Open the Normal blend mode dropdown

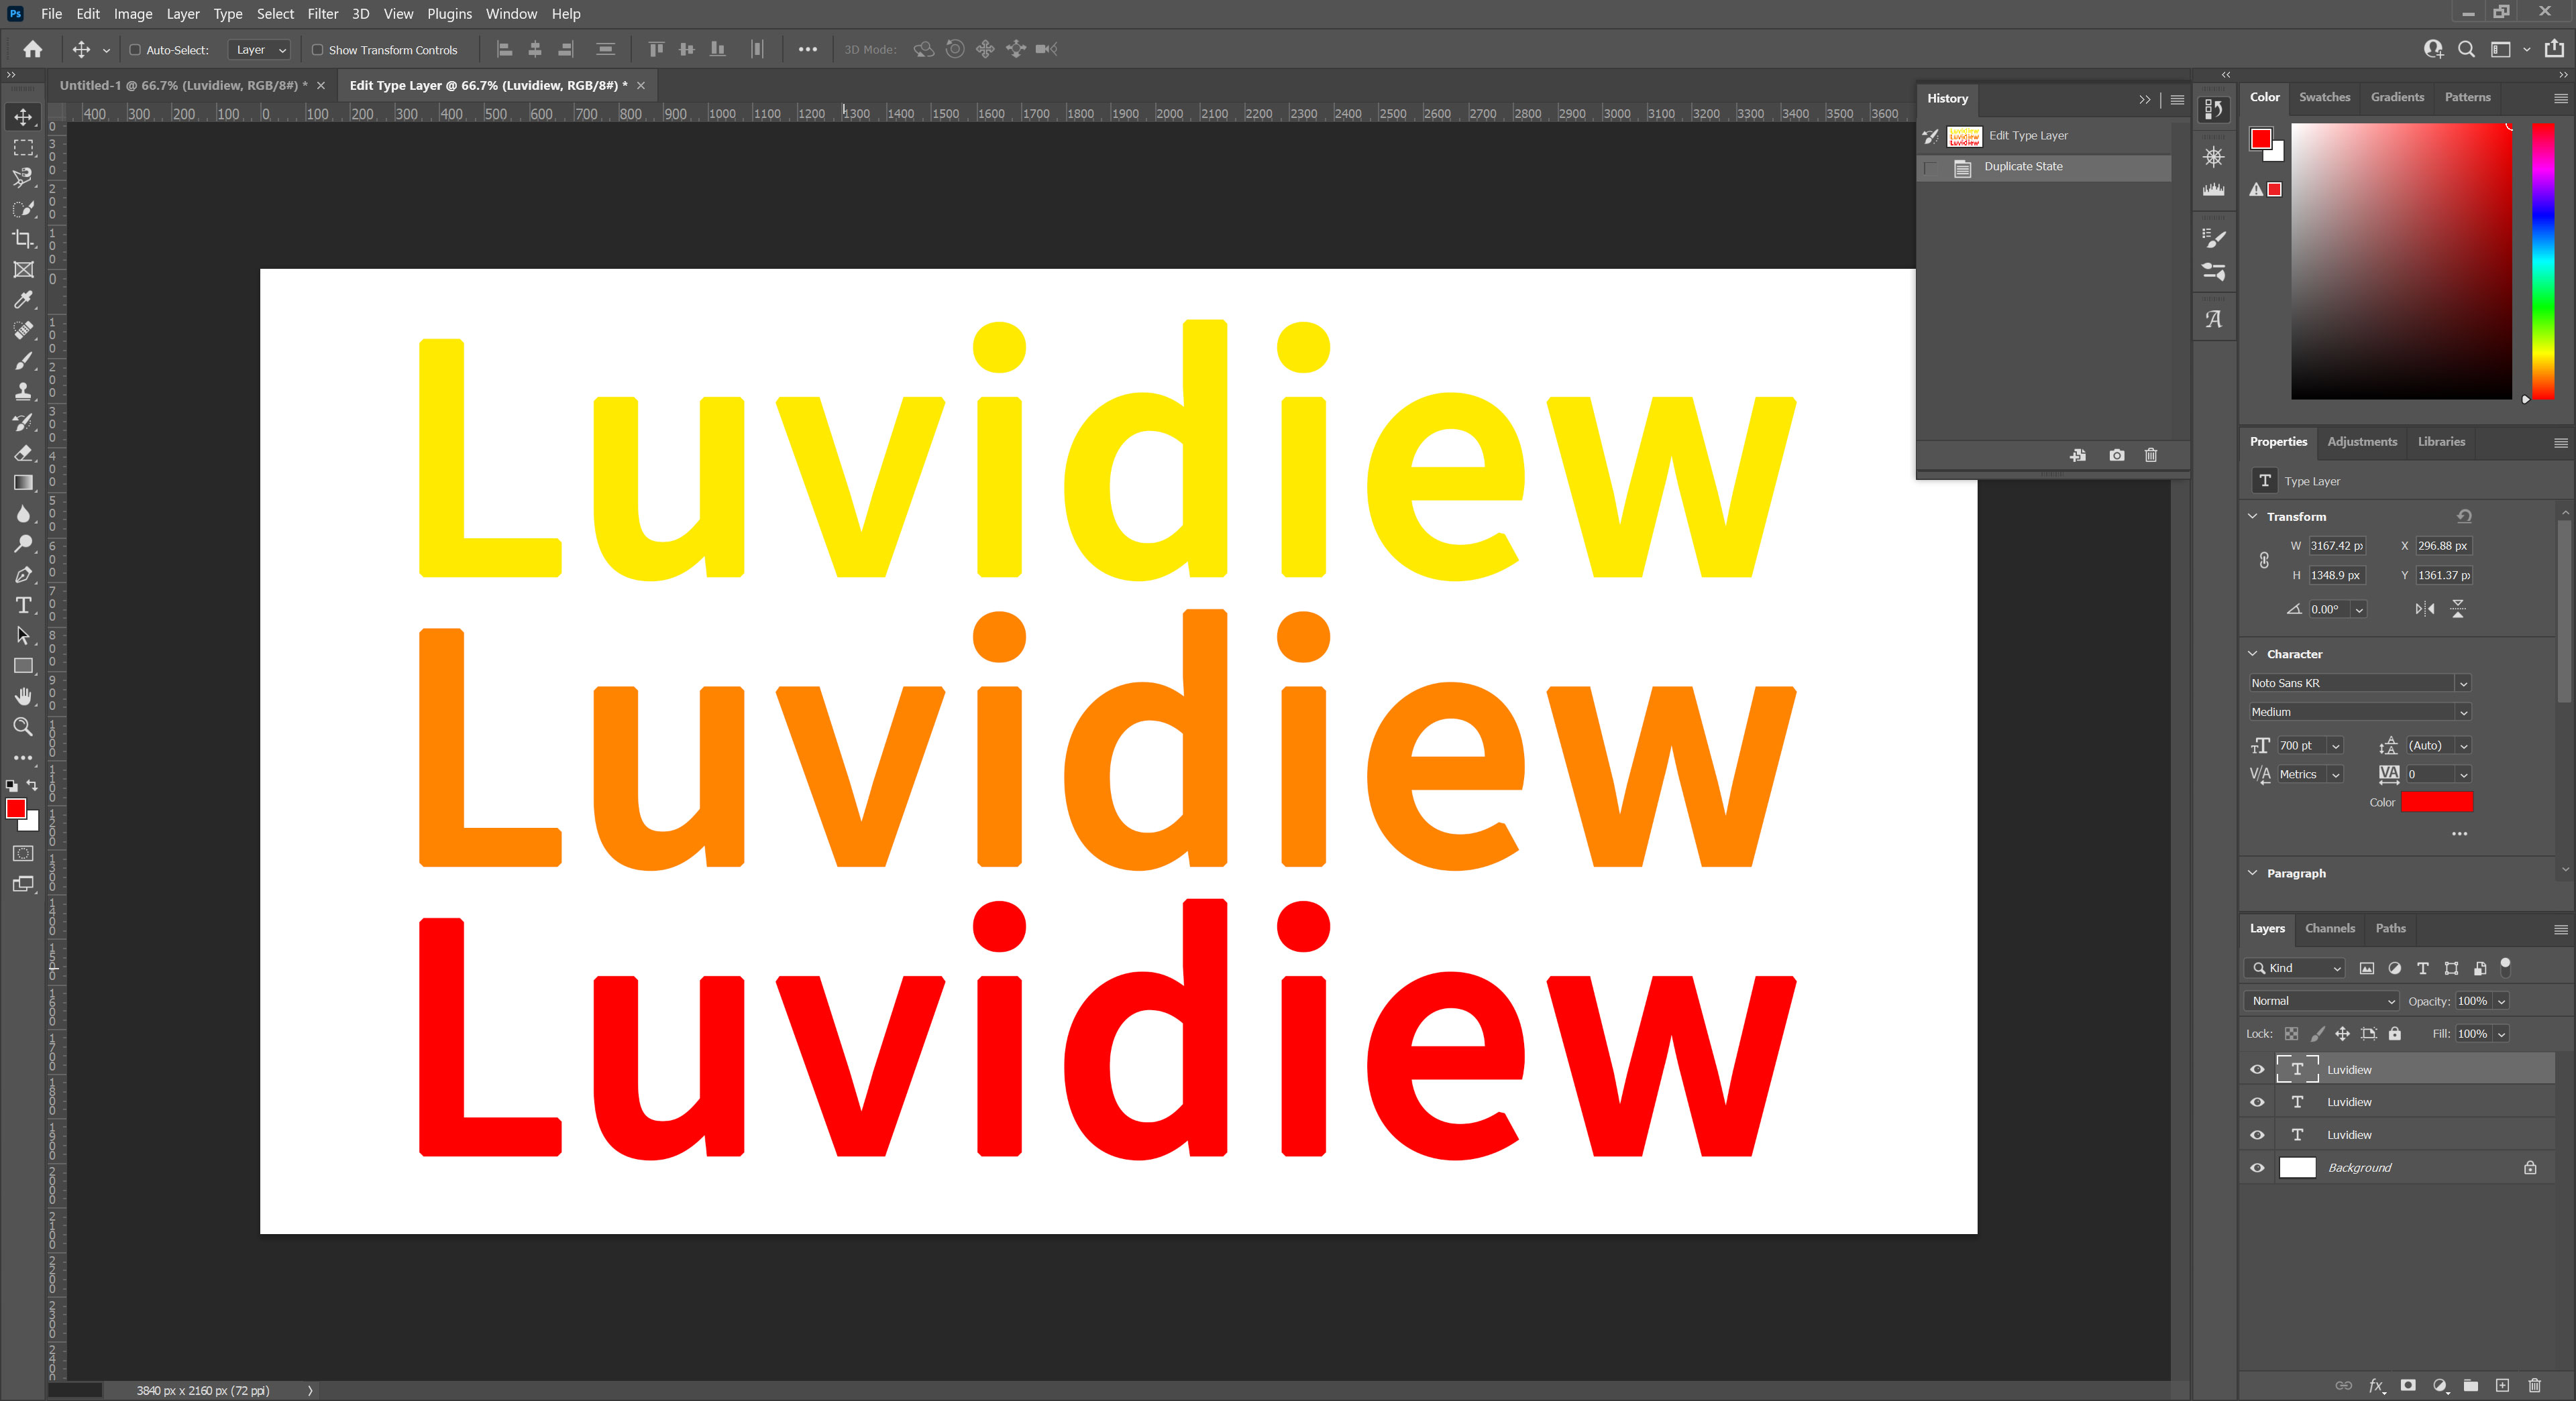(2320, 1000)
